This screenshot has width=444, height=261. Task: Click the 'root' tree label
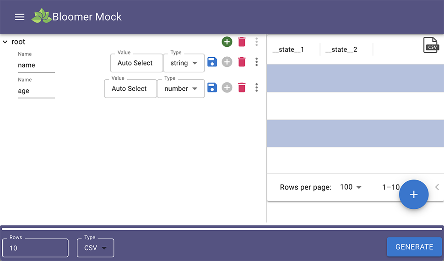(x=18, y=42)
